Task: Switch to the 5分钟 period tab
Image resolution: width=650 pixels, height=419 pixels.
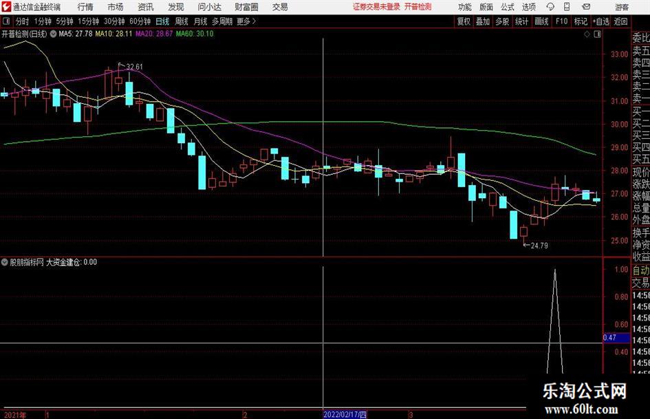Action: pyautogui.click(x=64, y=21)
